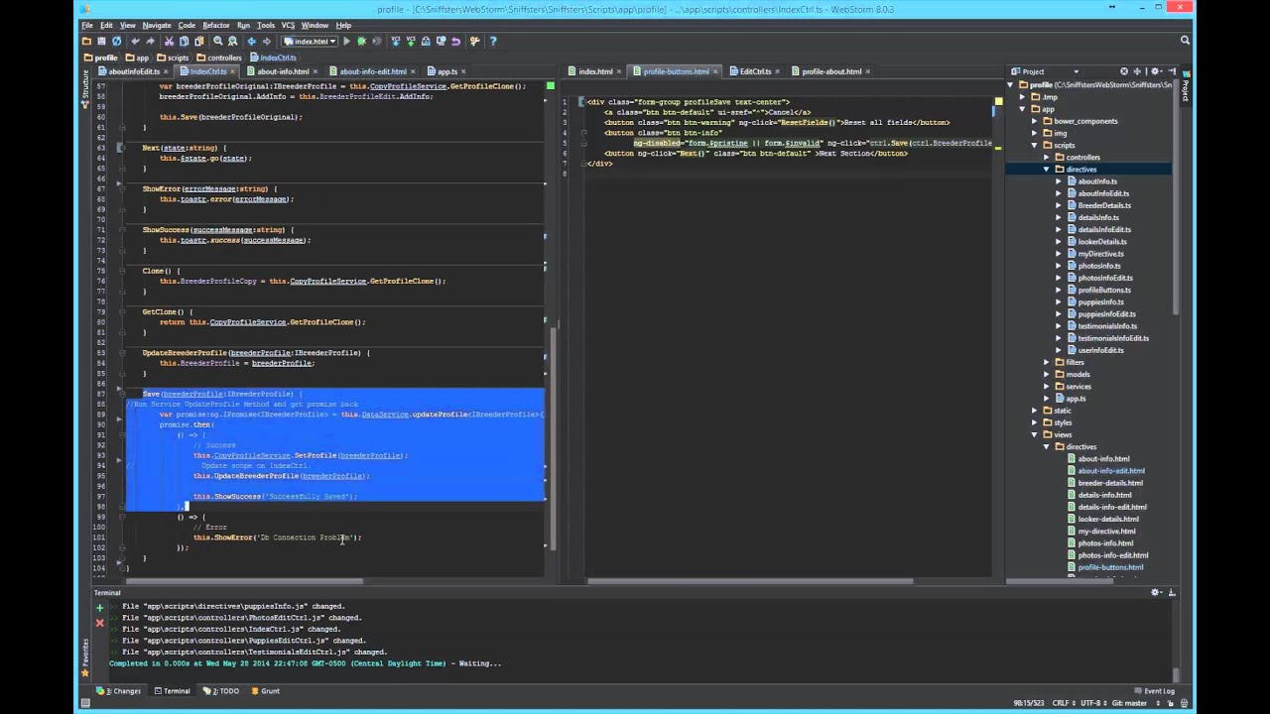The width and height of the screenshot is (1270, 714).
Task: Click the Search Everywhere magnifier icon
Action: click(x=1185, y=41)
